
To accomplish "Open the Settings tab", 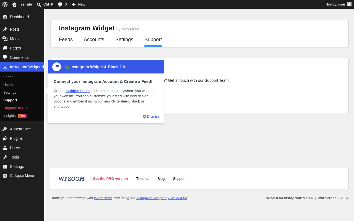I will 124,40.
